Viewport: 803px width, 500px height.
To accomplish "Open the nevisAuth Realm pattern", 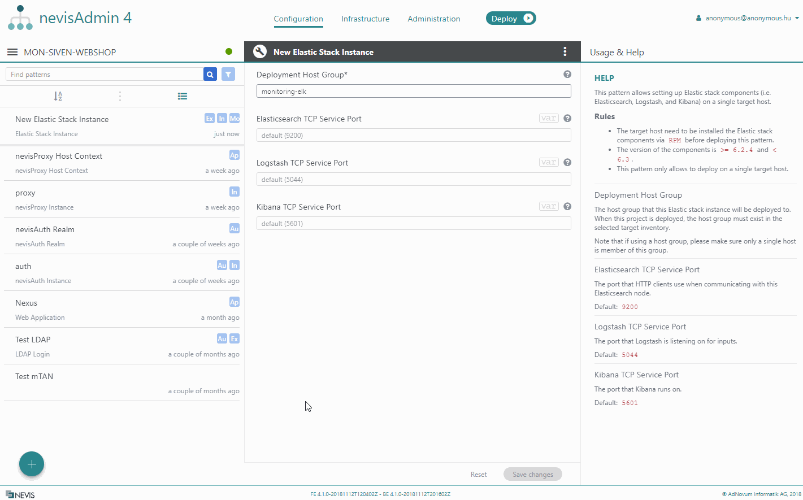I will pyautogui.click(x=121, y=236).
